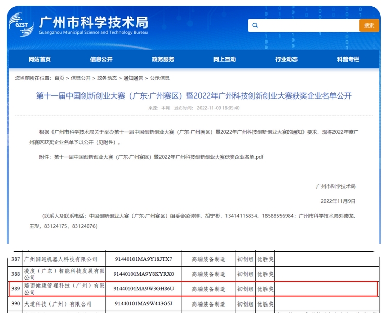Click the magnifier icon in search box
Viewport: 387px width, 320px height.
(x=255, y=25)
